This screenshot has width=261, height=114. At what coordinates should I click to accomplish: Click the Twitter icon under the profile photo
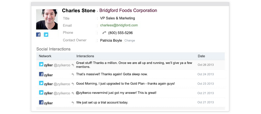[x=46, y=35]
